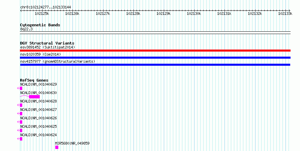Viewport: 300px width, 151px height.
Task: Open NCALD|NM_001040627 transcript label
Action: [x=38, y=110]
